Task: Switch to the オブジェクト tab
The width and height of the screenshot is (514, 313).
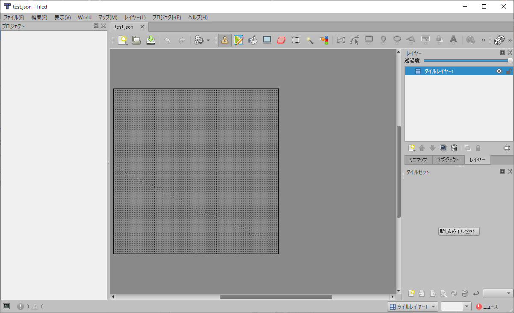Action: [448, 160]
